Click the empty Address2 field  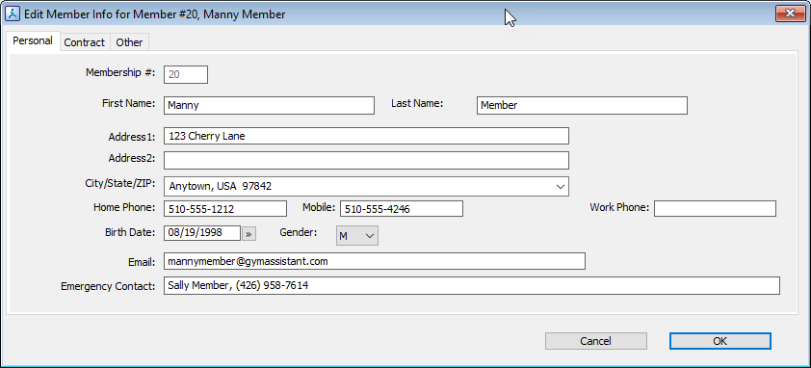coord(366,160)
